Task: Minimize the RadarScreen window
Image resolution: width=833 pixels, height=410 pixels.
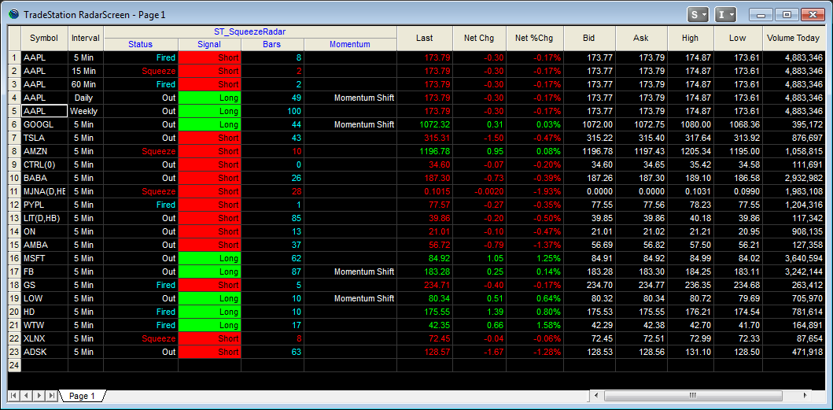Action: click(x=761, y=15)
